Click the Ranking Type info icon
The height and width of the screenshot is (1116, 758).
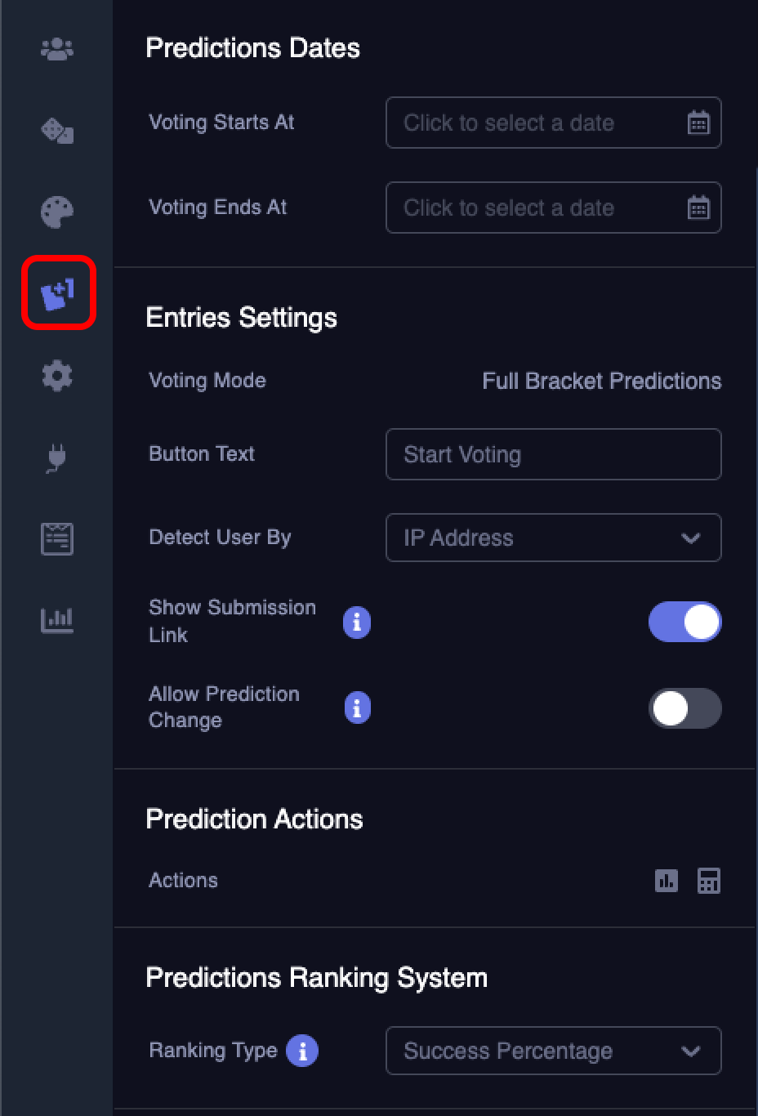click(x=302, y=1051)
